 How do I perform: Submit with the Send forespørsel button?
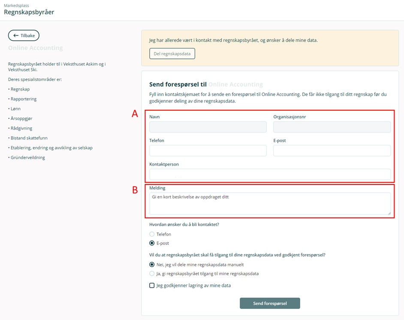point(270,303)
